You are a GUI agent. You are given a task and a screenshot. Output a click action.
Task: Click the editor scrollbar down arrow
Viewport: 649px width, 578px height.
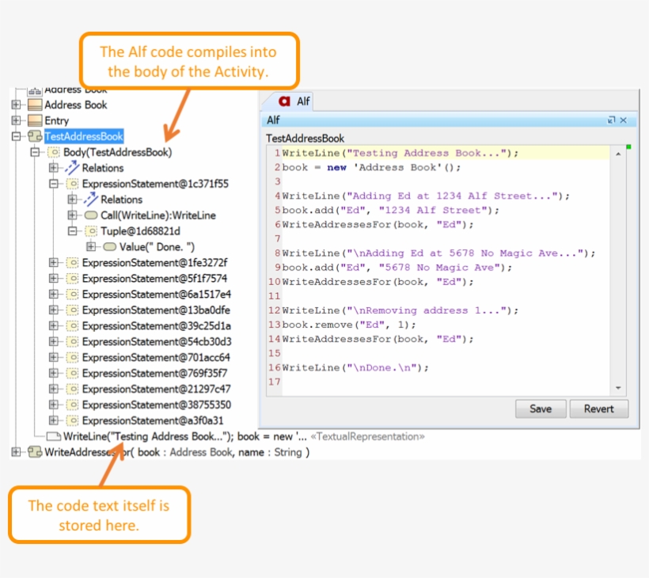[x=618, y=388]
